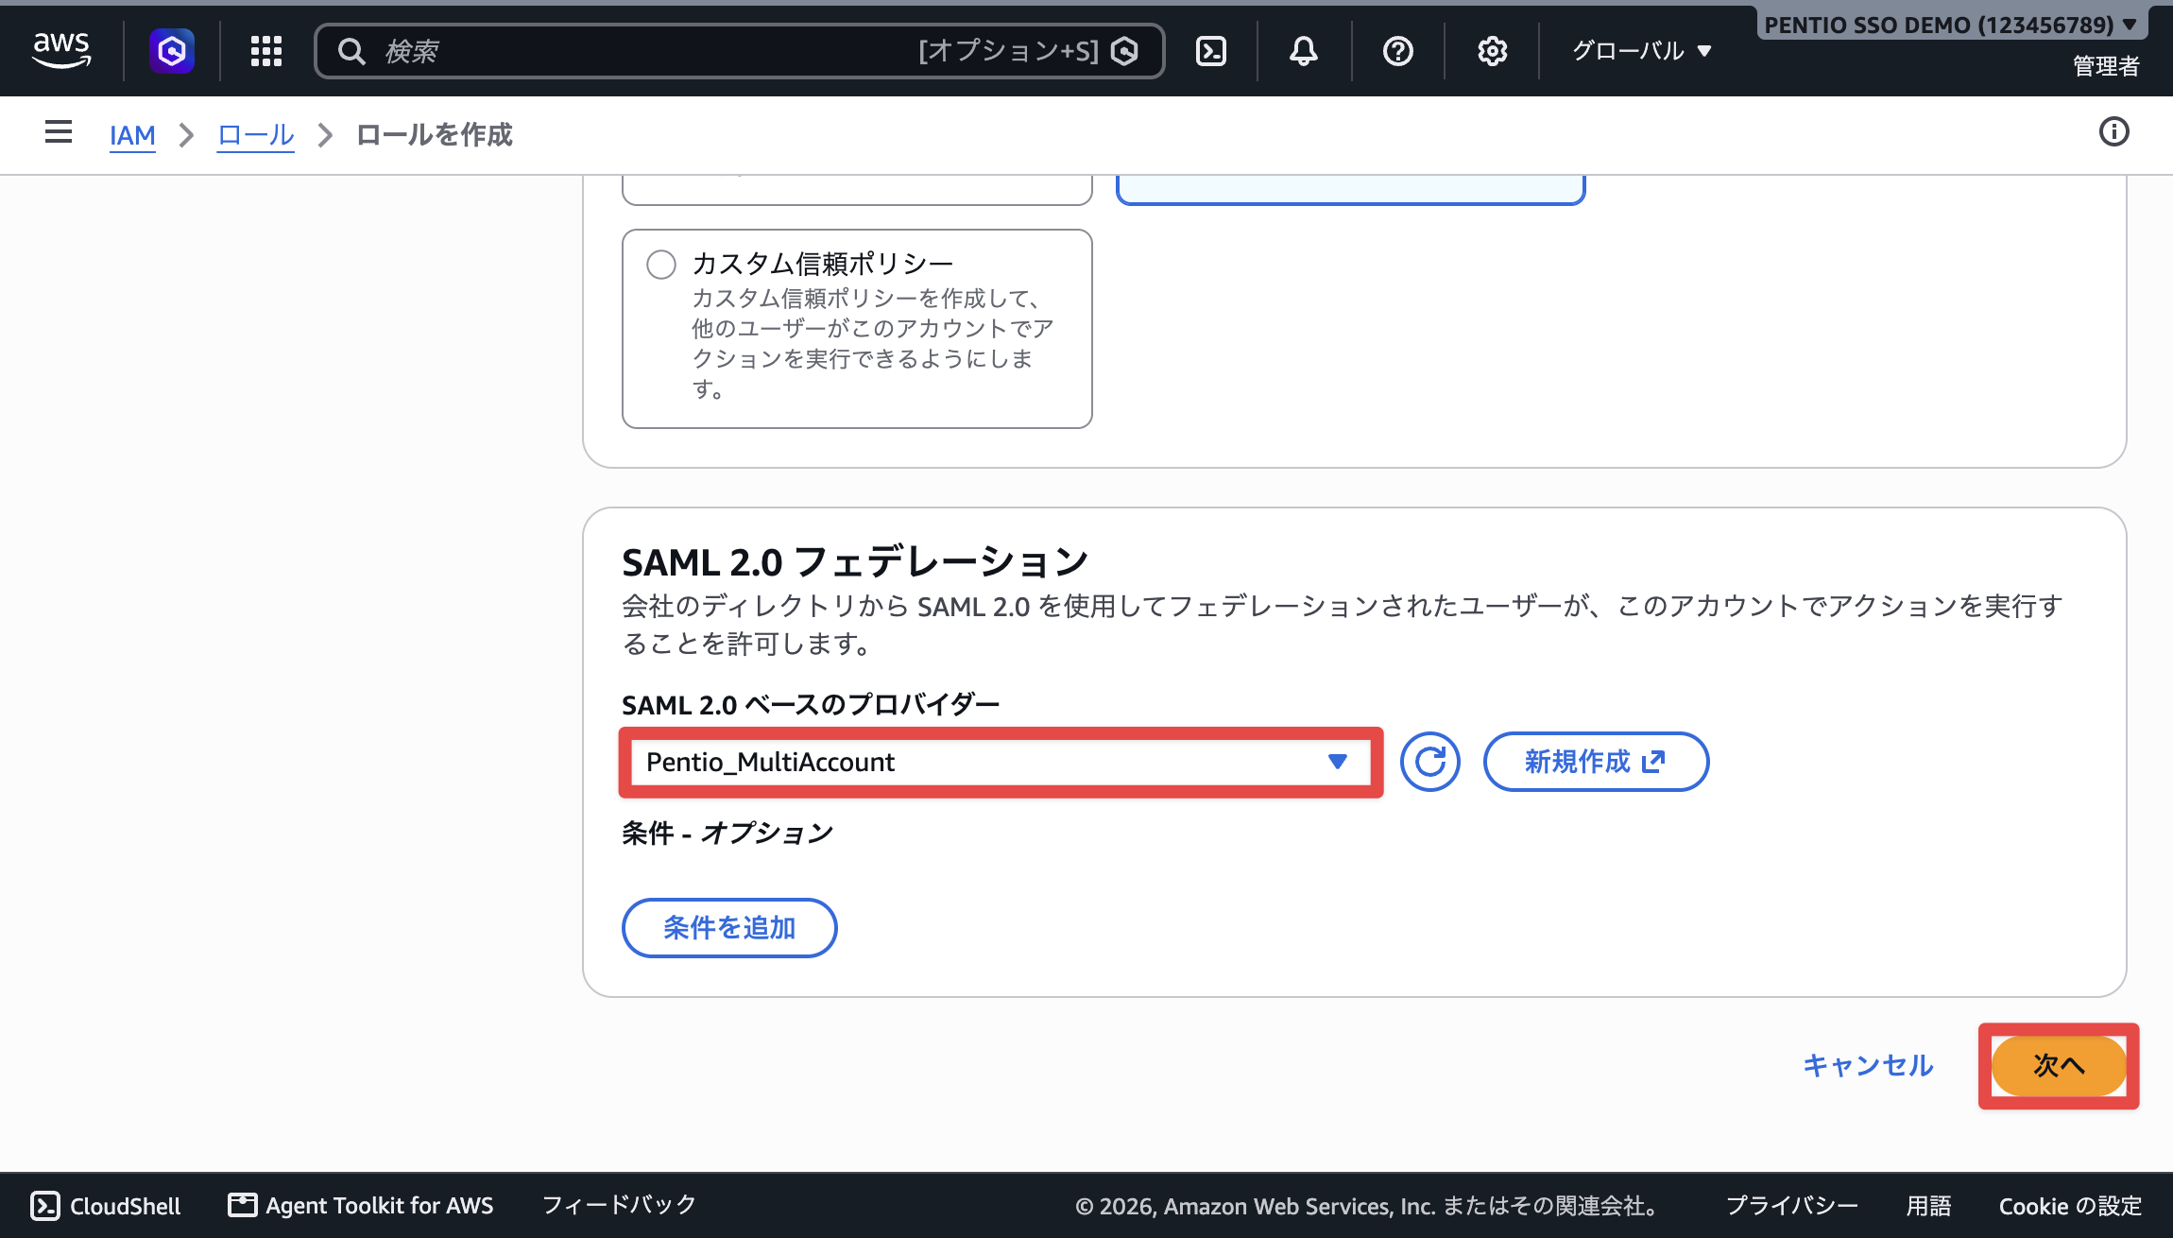Image resolution: width=2173 pixels, height=1238 pixels.
Task: Open Cookie の設定 preferences
Action: point(2070,1206)
